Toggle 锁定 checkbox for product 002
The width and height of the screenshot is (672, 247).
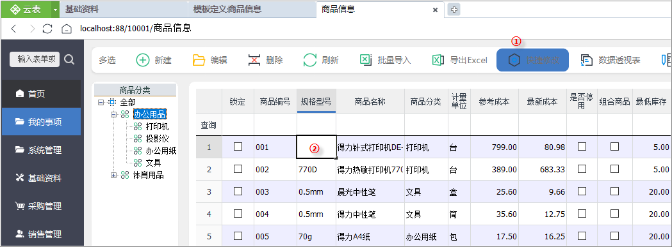coord(238,168)
